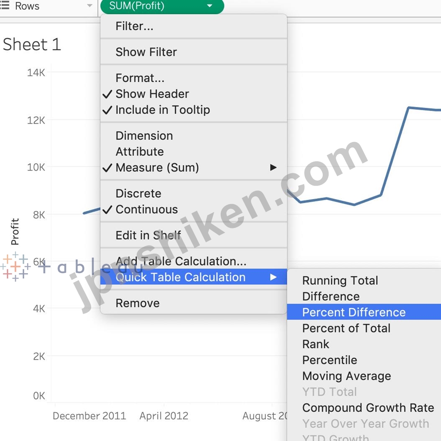Toggle Include in Tooltip option
This screenshot has height=441, width=441.
[162, 110]
